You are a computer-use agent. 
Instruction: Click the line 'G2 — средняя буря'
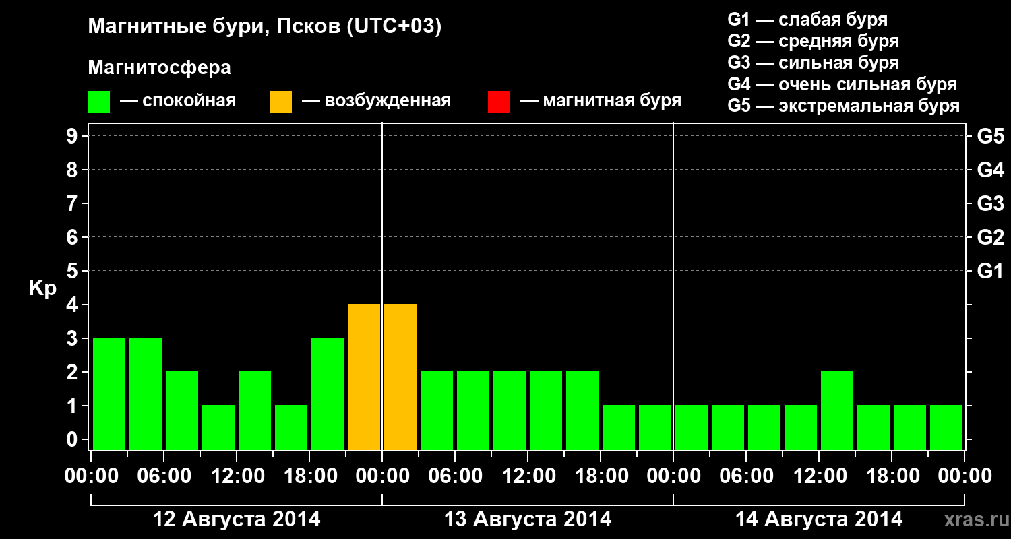[x=813, y=41]
